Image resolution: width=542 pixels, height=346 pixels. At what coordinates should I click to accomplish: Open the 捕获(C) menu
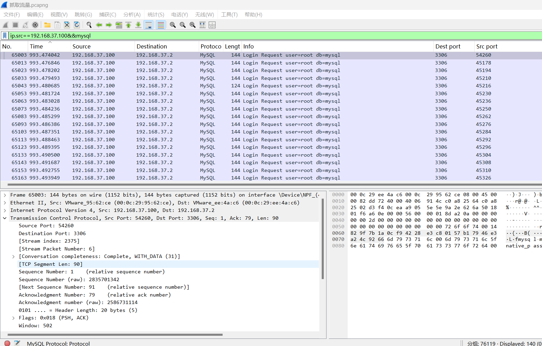click(108, 15)
